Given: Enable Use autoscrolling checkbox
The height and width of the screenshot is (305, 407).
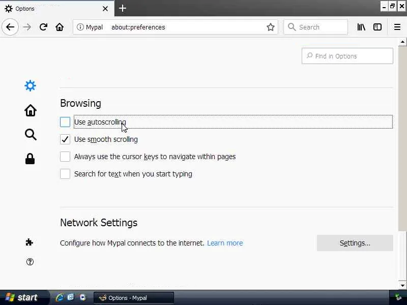Looking at the screenshot, I should tap(65, 122).
